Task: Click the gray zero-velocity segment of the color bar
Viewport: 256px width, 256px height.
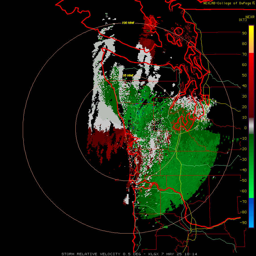Action: tap(251, 126)
